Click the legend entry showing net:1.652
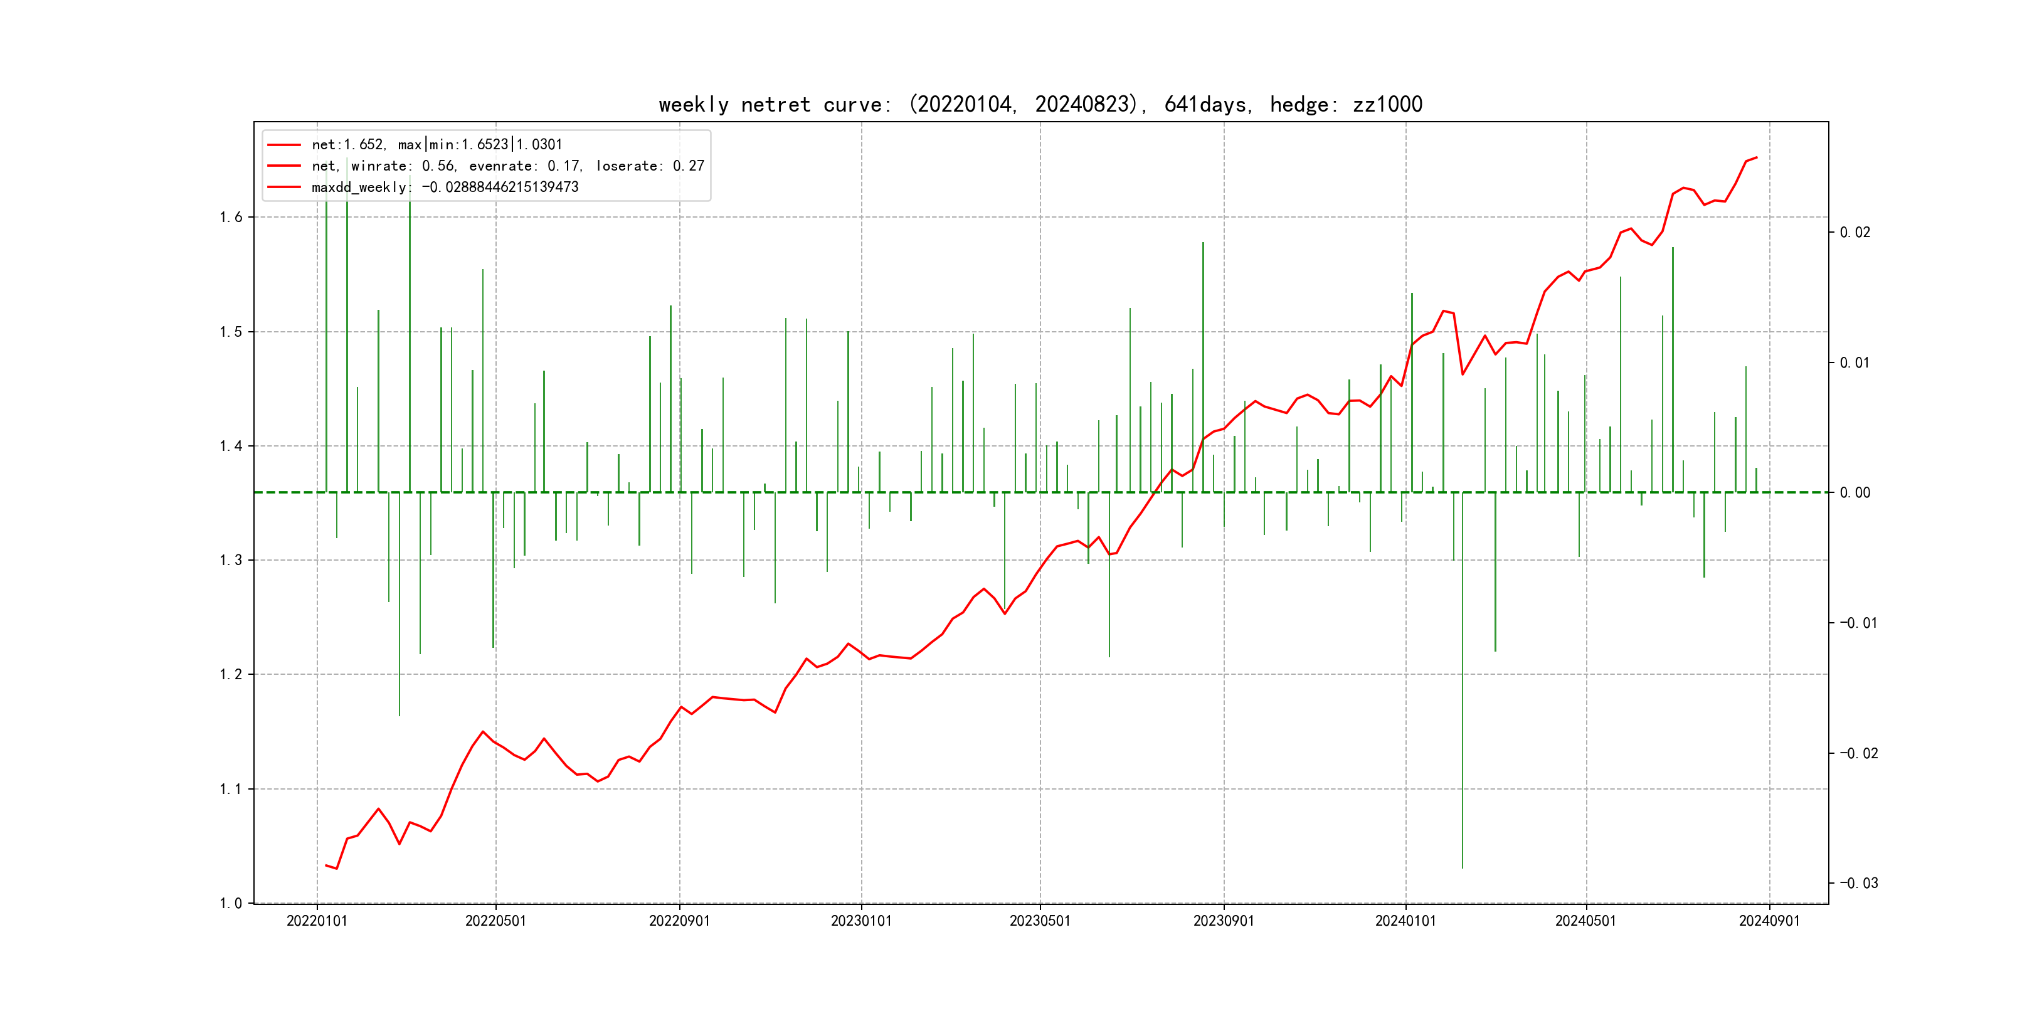This screenshot has height=1016, width=2032. (437, 144)
